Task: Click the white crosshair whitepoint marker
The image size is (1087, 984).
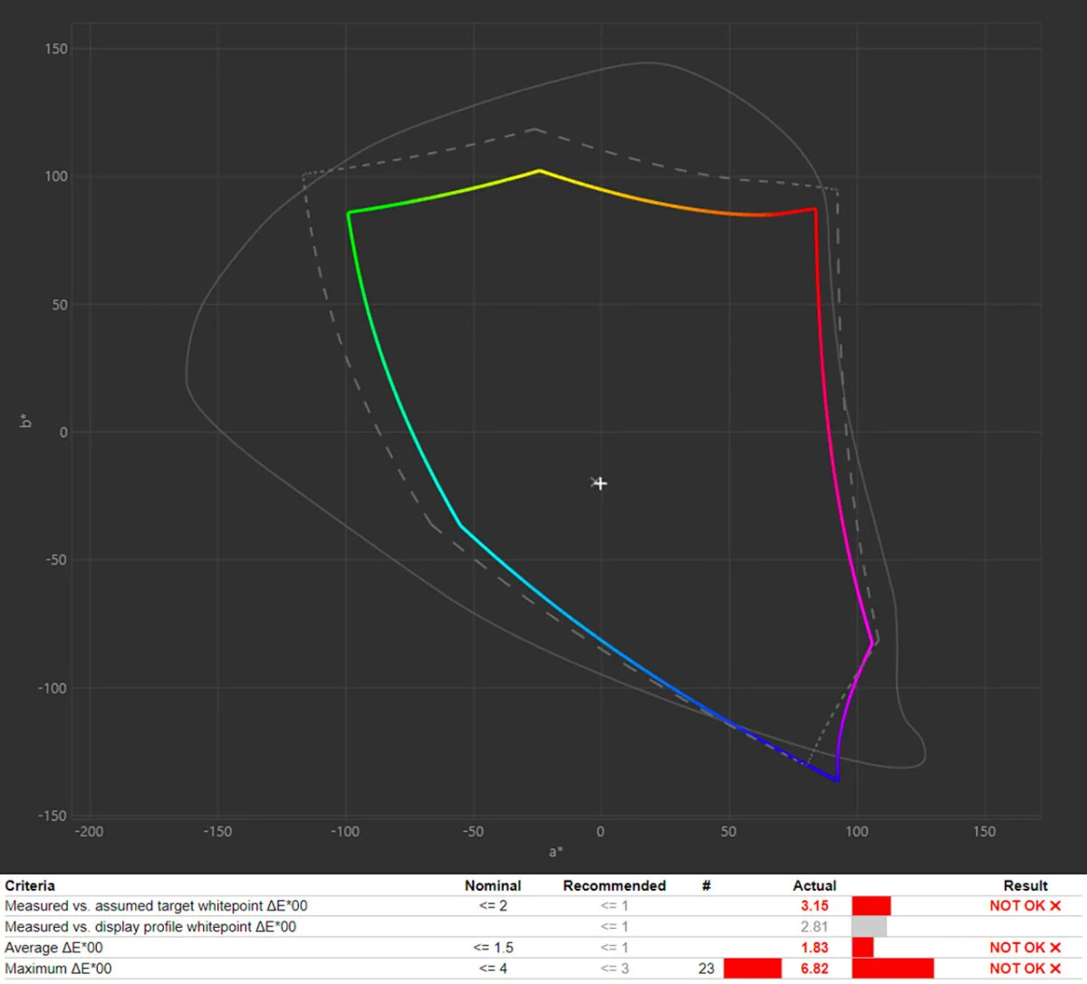Action: coord(600,483)
